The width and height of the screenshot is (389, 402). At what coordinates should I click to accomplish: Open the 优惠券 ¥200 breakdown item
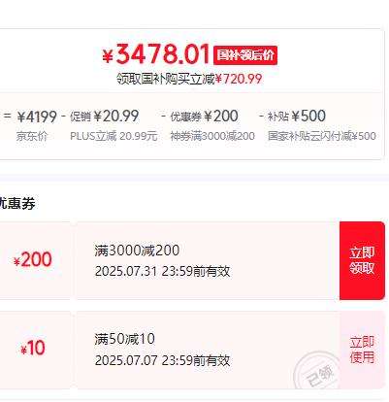pyautogui.click(x=204, y=117)
